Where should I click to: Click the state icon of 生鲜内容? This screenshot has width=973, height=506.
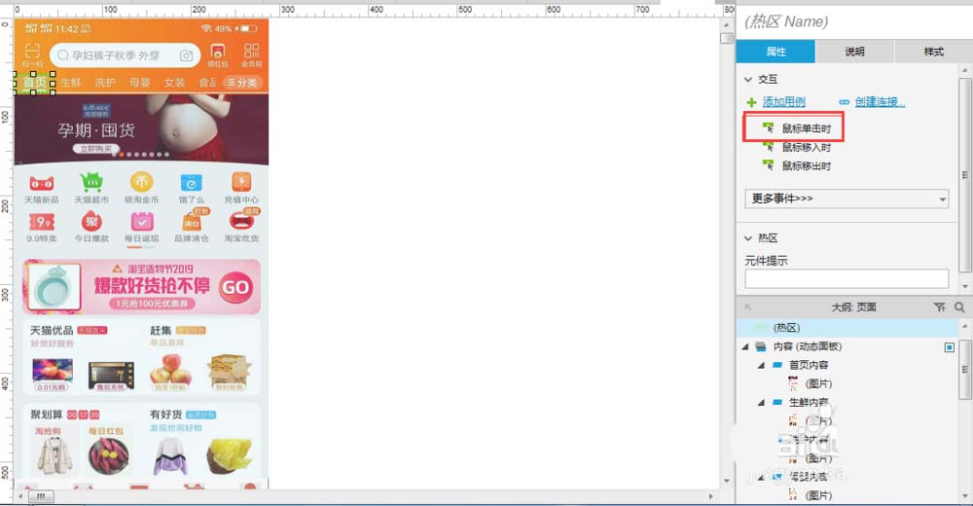776,402
